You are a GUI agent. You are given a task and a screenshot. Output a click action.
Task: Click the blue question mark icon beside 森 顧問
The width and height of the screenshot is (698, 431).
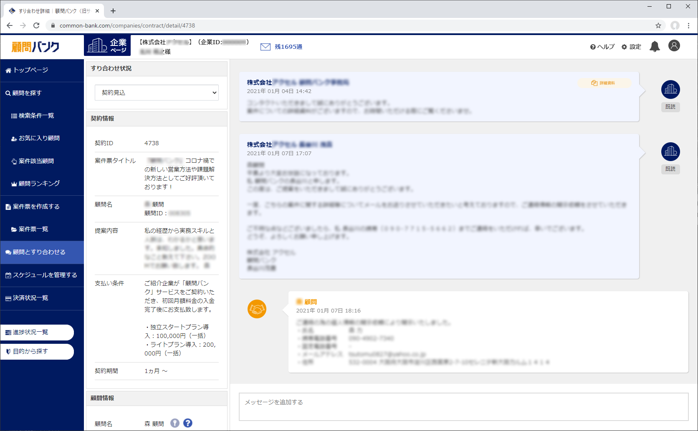(188, 423)
